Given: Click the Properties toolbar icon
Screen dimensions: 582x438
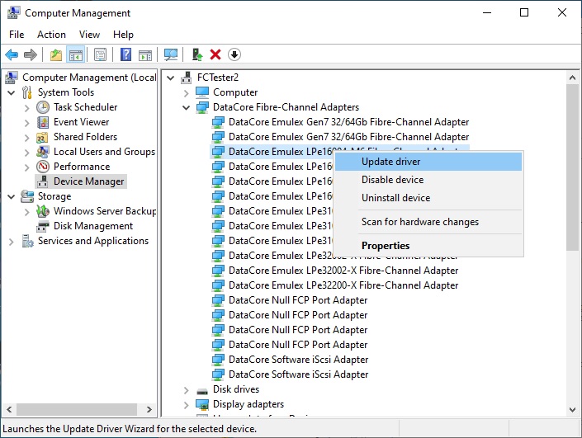Looking at the screenshot, I should tap(100, 54).
